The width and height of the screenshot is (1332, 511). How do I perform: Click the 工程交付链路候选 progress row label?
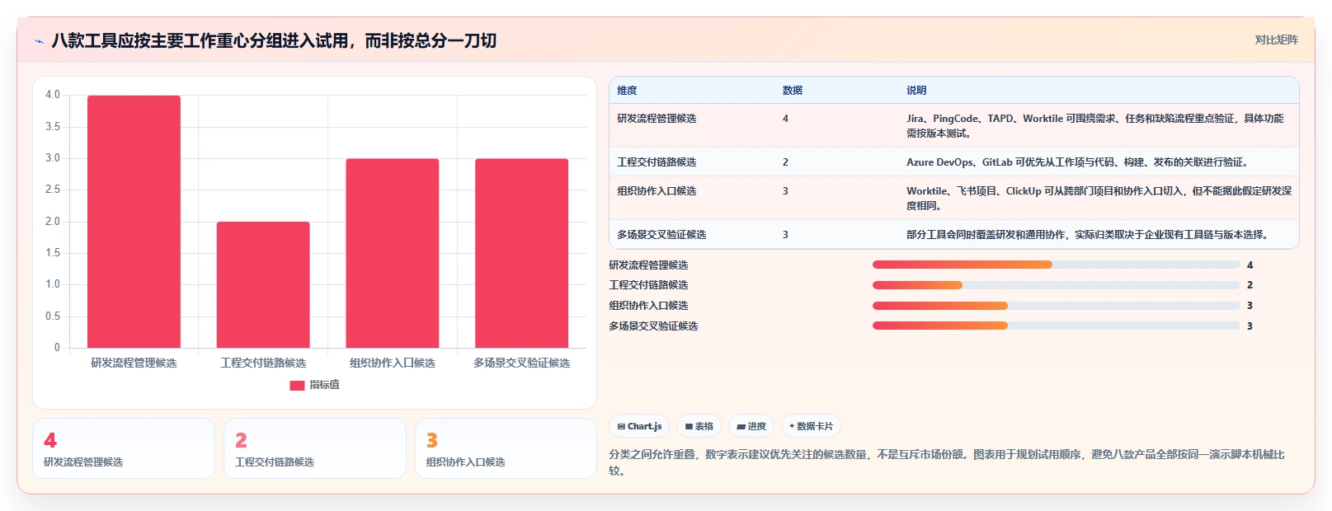(648, 285)
